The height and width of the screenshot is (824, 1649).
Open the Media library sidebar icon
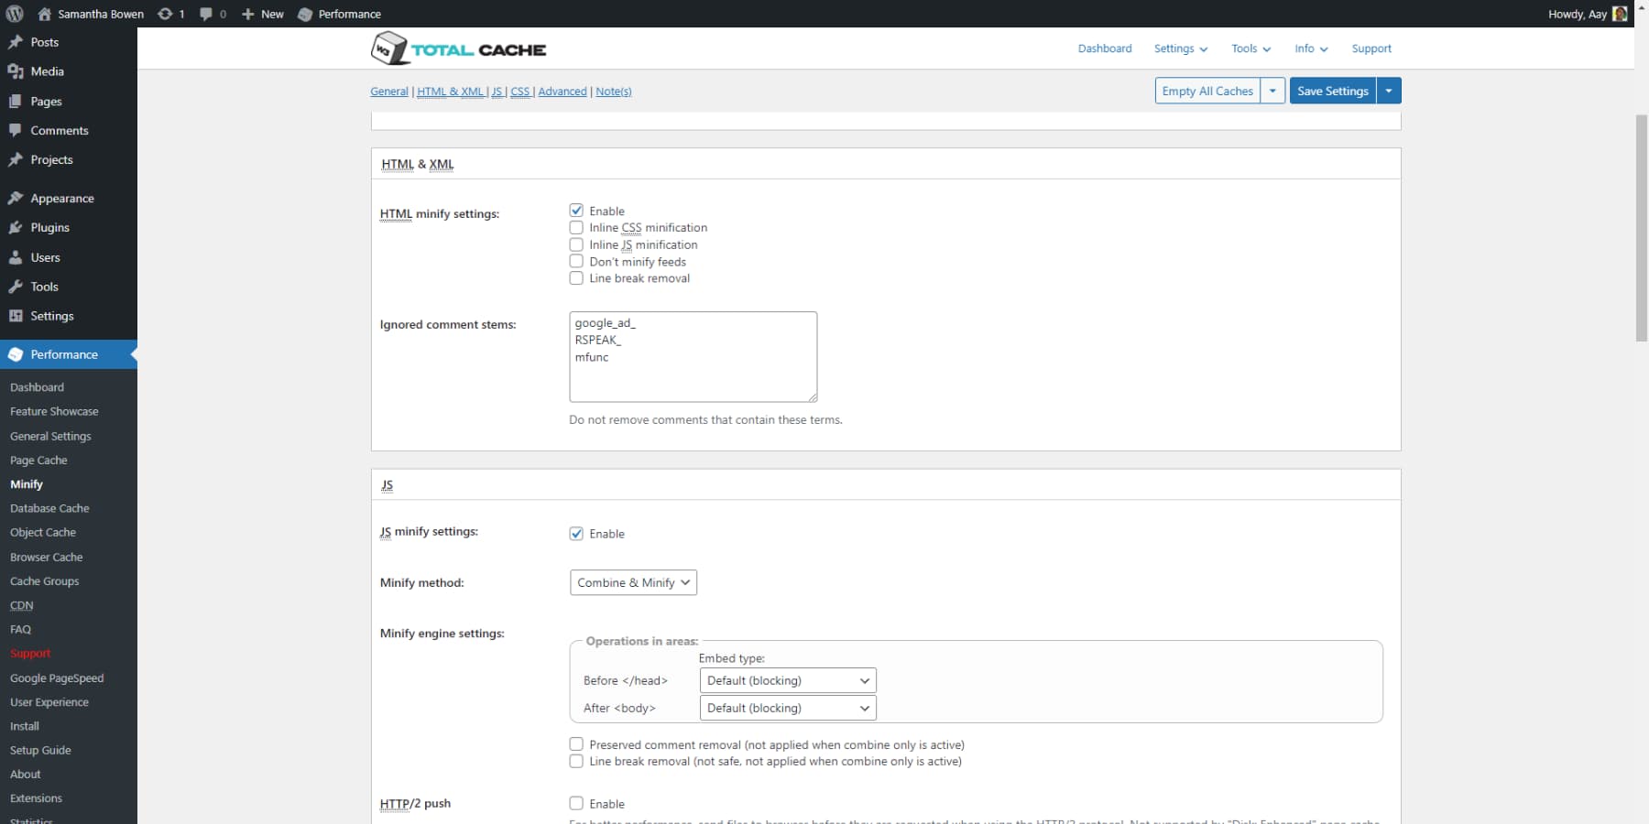pyautogui.click(x=15, y=71)
